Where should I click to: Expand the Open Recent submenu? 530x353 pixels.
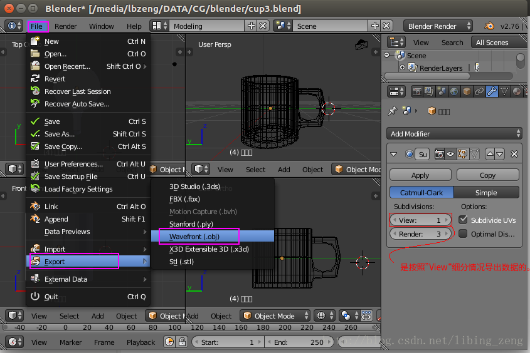88,67
